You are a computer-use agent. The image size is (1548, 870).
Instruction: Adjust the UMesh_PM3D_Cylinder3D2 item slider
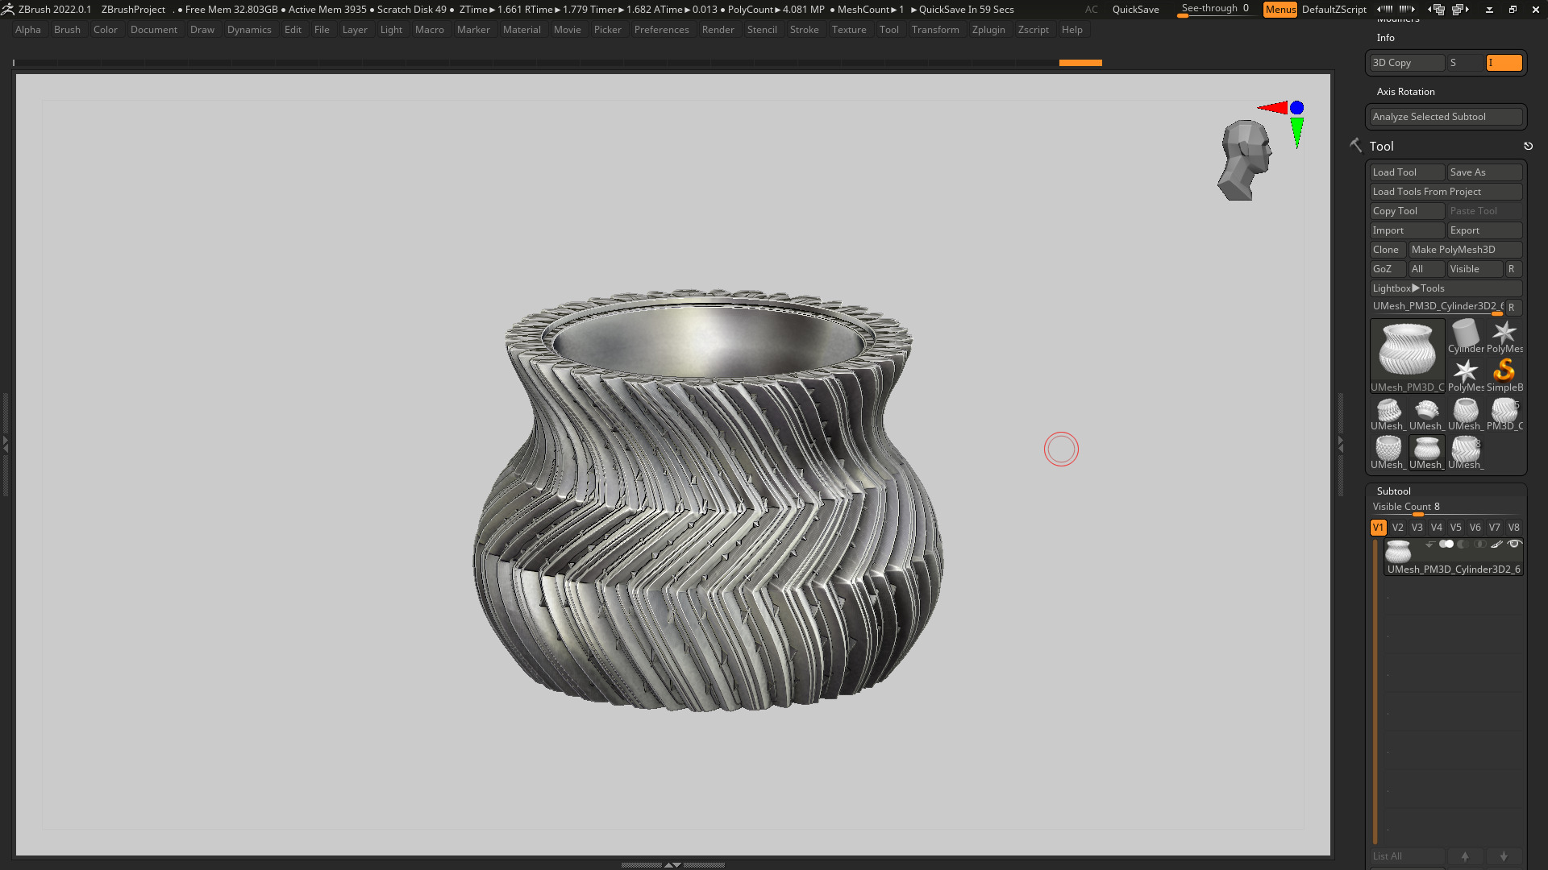click(1438, 307)
